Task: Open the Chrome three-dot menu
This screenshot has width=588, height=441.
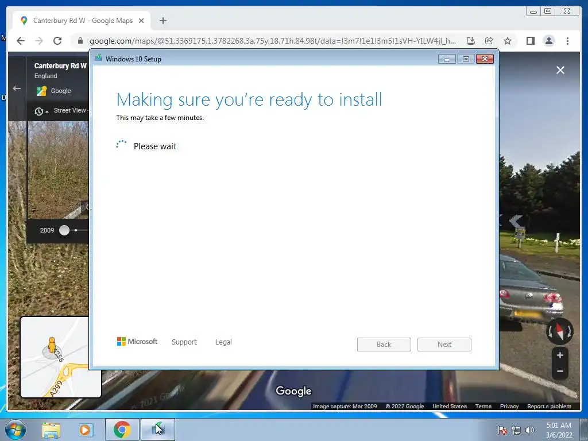Action: click(x=567, y=41)
